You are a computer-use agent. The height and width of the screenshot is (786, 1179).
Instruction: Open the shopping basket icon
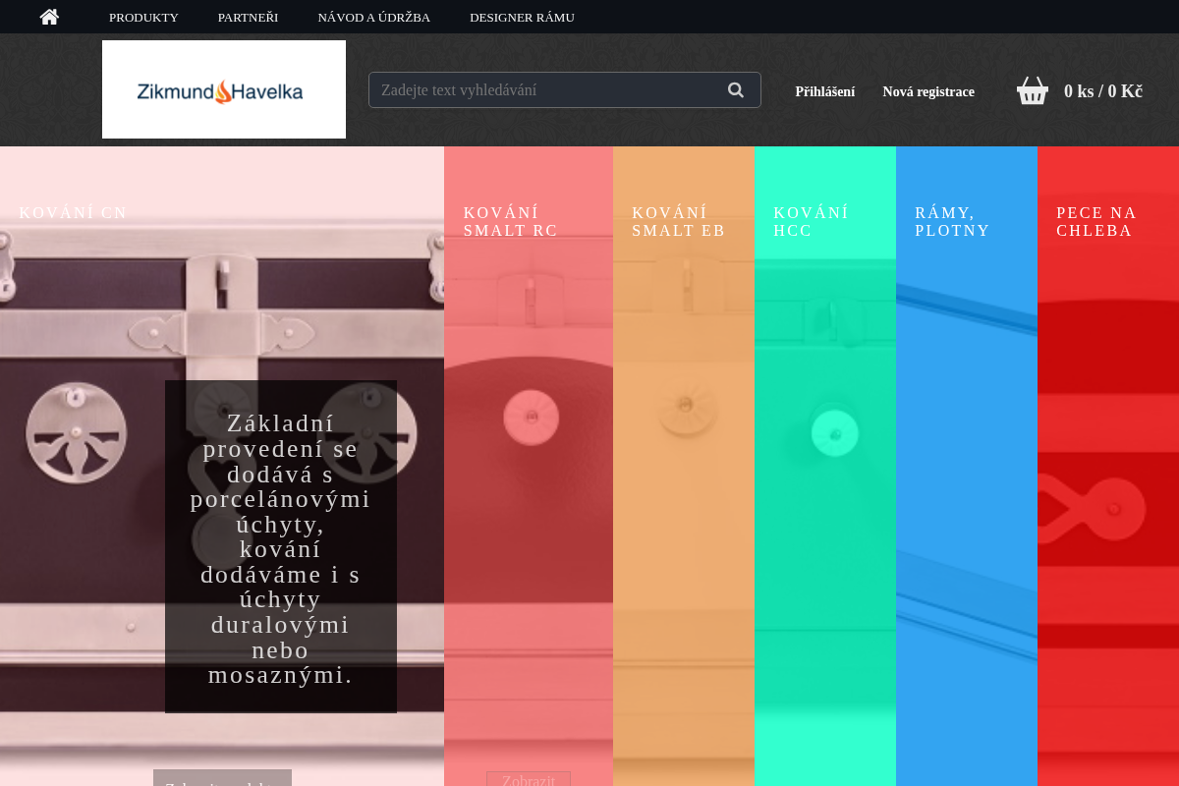coord(1033,90)
